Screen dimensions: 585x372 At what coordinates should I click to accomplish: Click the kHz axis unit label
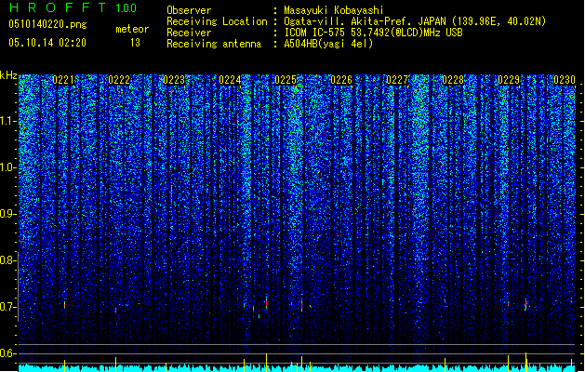pos(8,75)
